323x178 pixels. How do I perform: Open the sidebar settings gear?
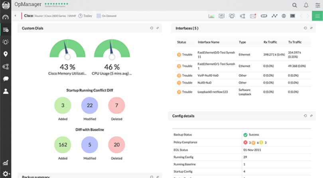pos(6,174)
